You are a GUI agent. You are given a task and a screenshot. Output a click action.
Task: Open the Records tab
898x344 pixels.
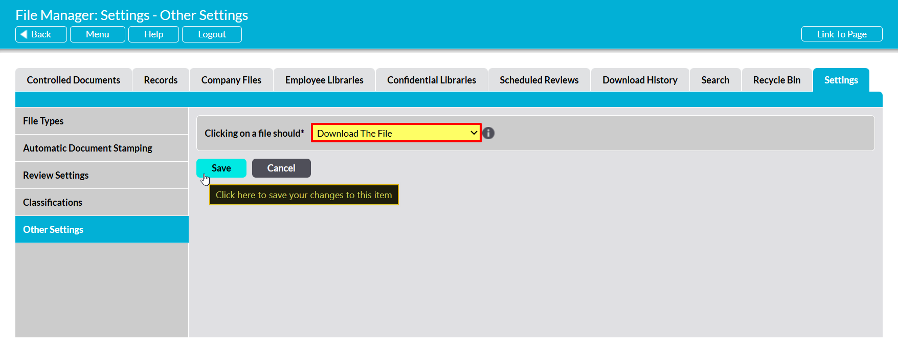click(161, 80)
